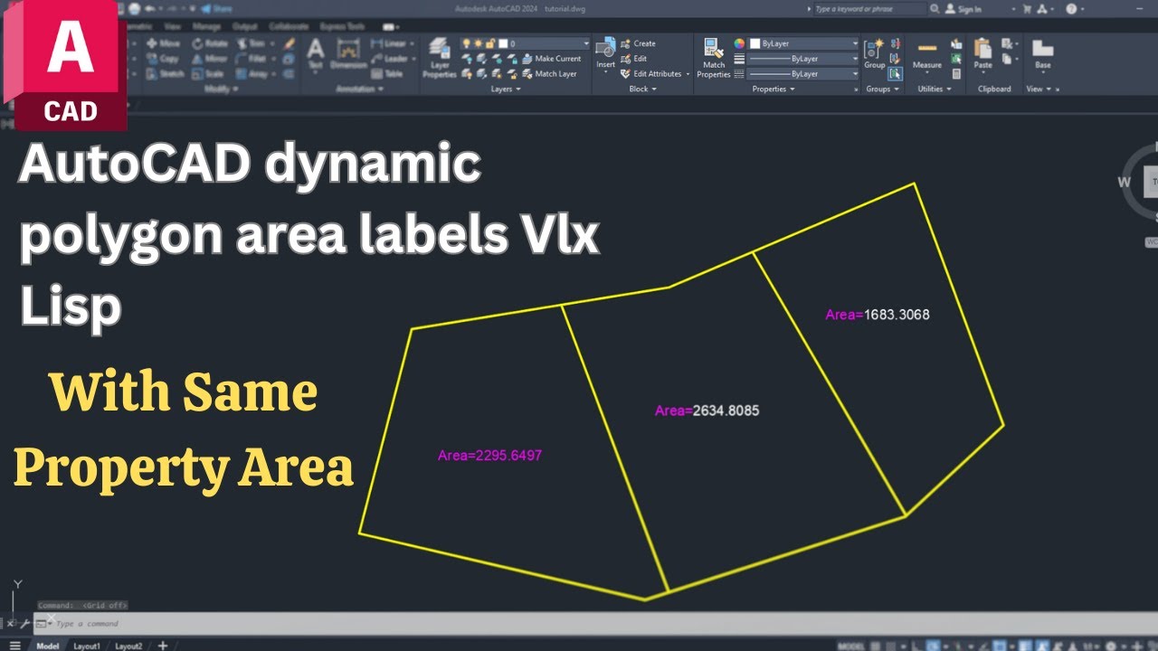Switch to the Layout1 tab
The image size is (1158, 651).
pos(87,646)
